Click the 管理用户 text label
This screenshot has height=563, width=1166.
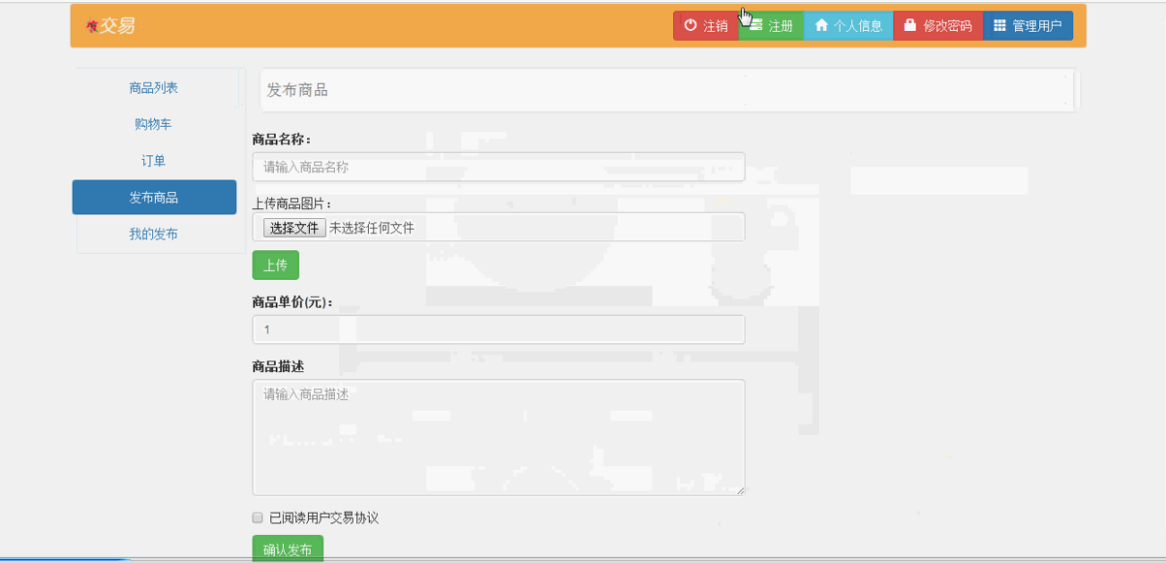click(x=1037, y=26)
